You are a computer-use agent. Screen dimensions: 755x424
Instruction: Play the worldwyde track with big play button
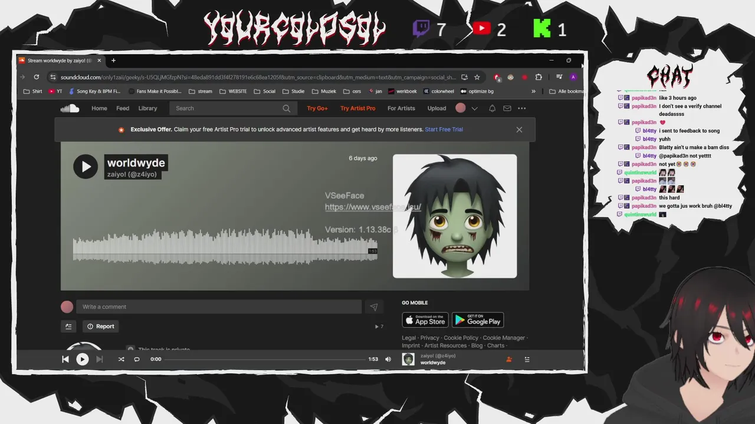click(86, 167)
